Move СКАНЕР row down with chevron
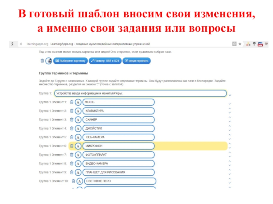 [x=230, y=122]
